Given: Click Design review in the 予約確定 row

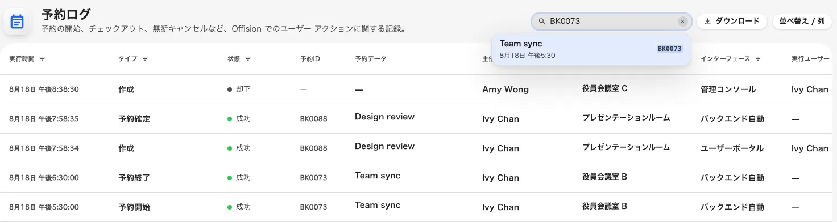Looking at the screenshot, I should pos(384,117).
